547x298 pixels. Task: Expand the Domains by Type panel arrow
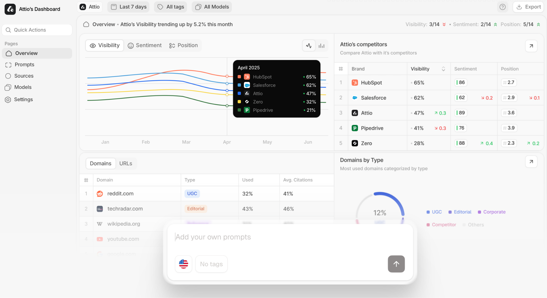click(x=531, y=161)
